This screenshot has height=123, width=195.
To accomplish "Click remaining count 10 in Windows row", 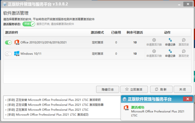I will pyautogui.click(x=135, y=54).
